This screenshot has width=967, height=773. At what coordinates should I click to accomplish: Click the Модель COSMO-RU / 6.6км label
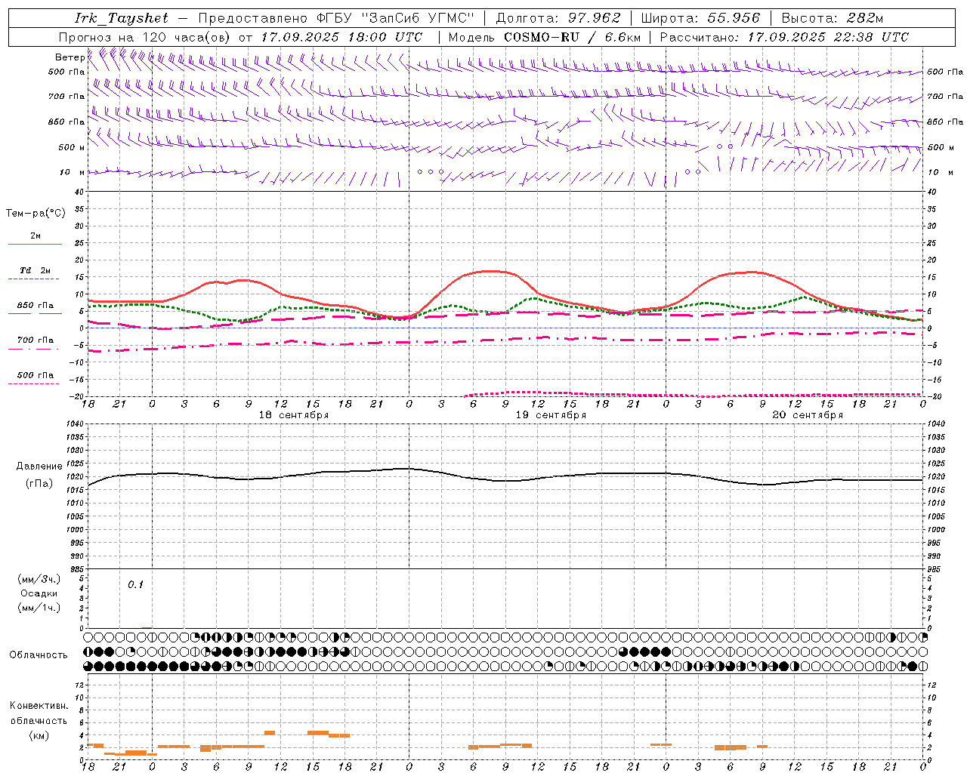coord(545,37)
